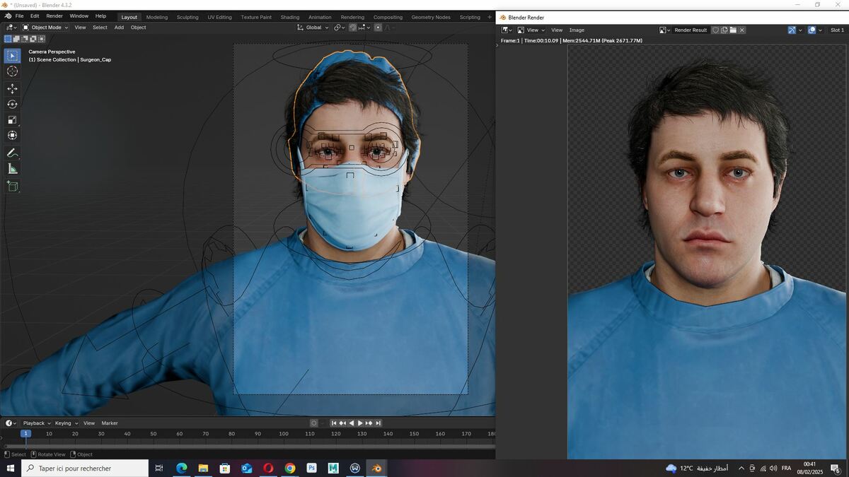The image size is (849, 477).
Task: Select the Add Cube tool
Action: [x=12, y=186]
